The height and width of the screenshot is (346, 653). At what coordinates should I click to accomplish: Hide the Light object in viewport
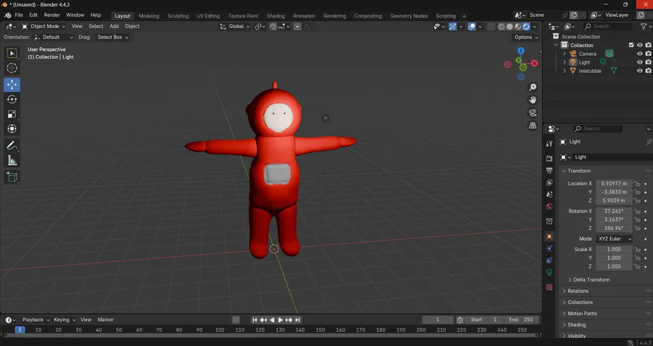point(640,62)
